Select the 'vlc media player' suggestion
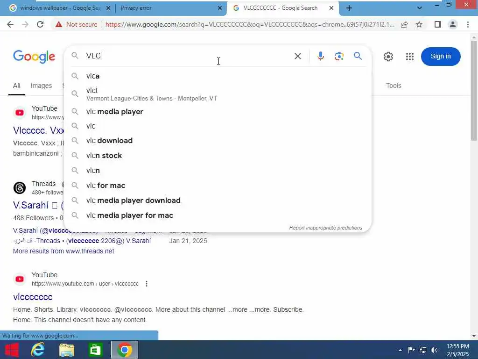478x359 pixels. [218, 112]
